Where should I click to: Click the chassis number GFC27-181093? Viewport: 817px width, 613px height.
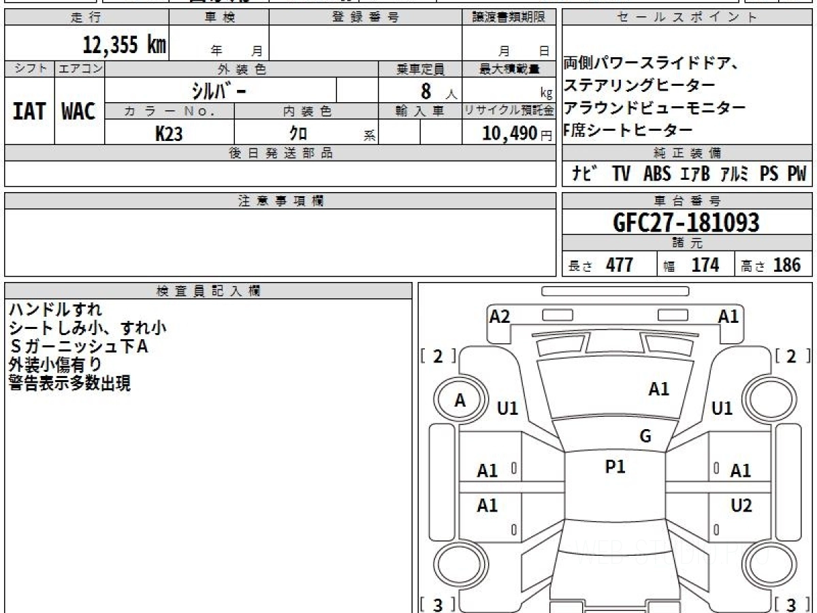pos(686,223)
